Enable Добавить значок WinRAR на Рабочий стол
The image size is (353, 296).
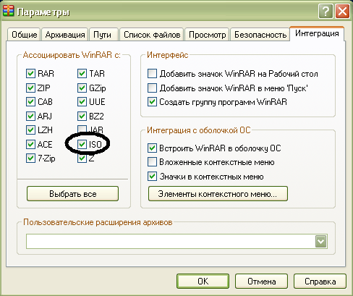coord(152,74)
